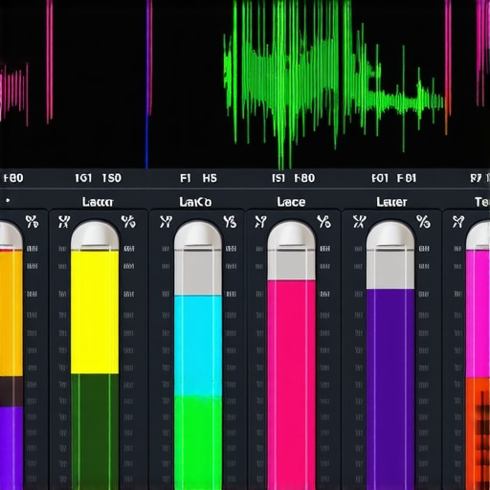This screenshot has height=490, width=490.
Task: Click the percent icon on the yellow channel
Action: pyautogui.click(x=128, y=222)
